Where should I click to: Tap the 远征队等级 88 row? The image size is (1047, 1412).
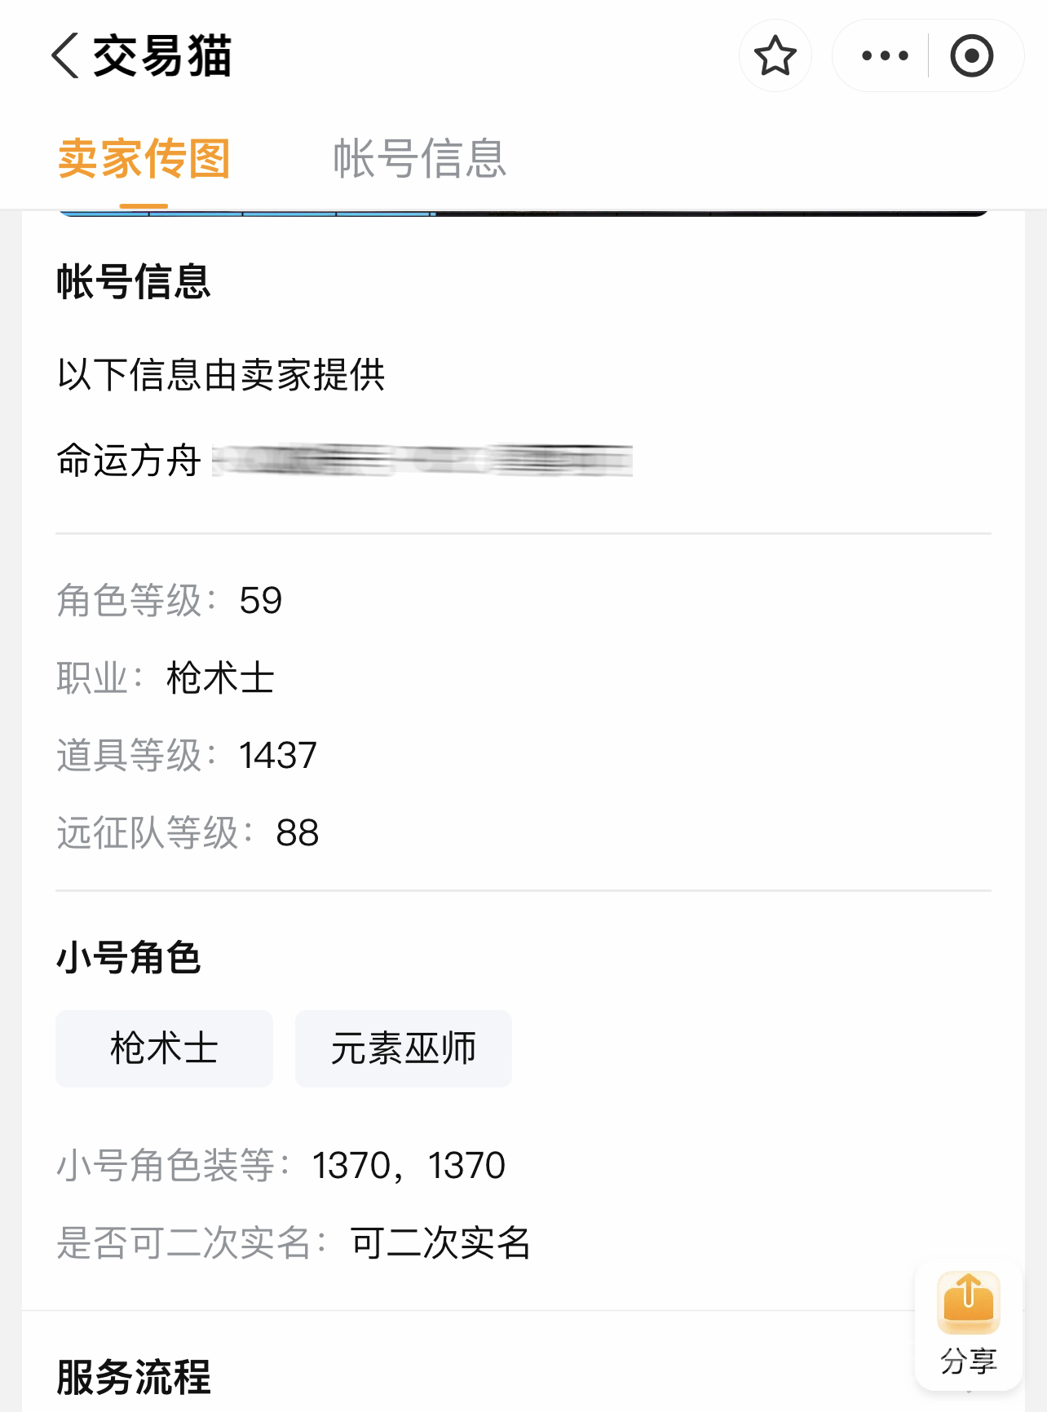click(x=188, y=833)
